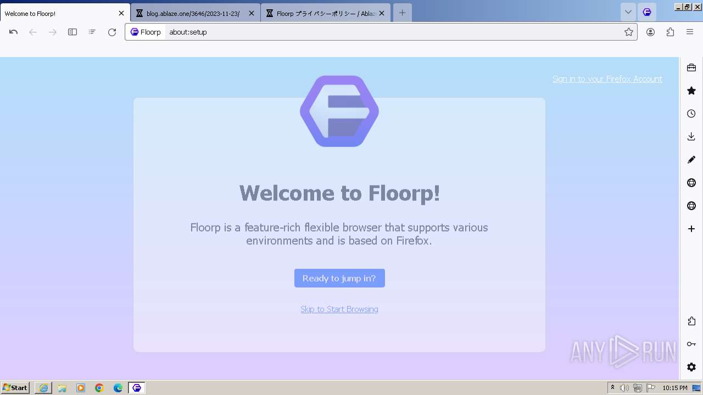The height and width of the screenshot is (395, 703).
Task: Click Skip to Start Browsing link
Action: point(339,309)
